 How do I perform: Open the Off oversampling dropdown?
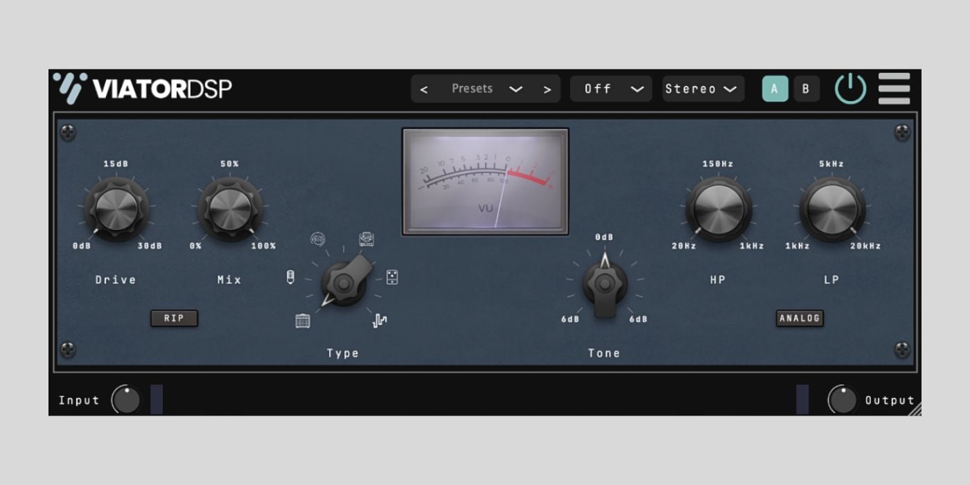(610, 89)
